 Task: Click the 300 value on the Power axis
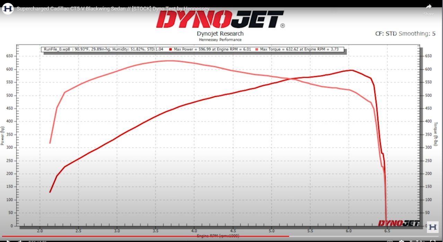(10, 148)
